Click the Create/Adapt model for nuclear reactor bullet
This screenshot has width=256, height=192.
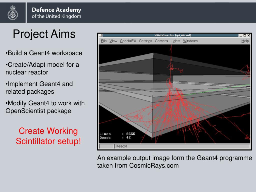click(x=42, y=68)
